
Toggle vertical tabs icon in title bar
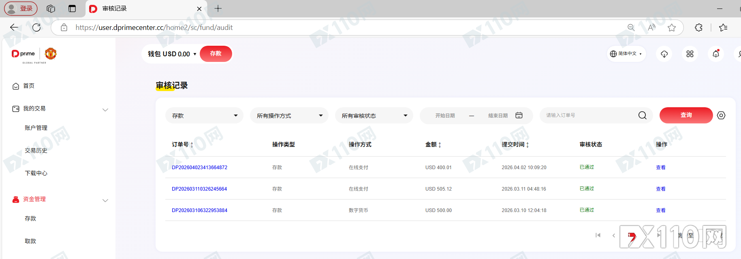72,8
